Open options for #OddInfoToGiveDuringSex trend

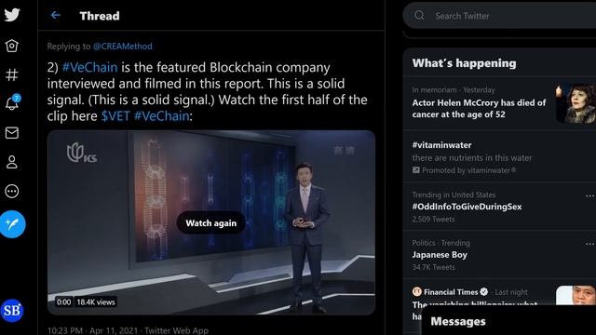coord(589,196)
